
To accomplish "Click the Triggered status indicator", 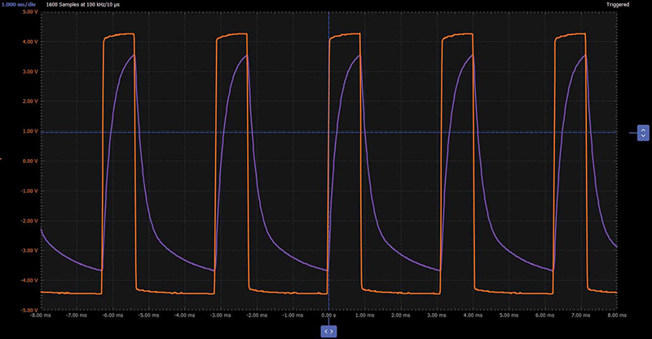I will (x=618, y=5).
